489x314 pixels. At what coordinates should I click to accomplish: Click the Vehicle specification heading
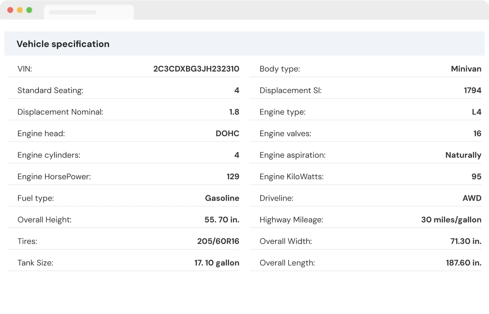pos(63,44)
